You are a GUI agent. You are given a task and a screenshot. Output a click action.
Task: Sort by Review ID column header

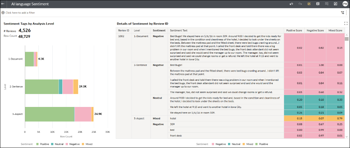[124, 30]
